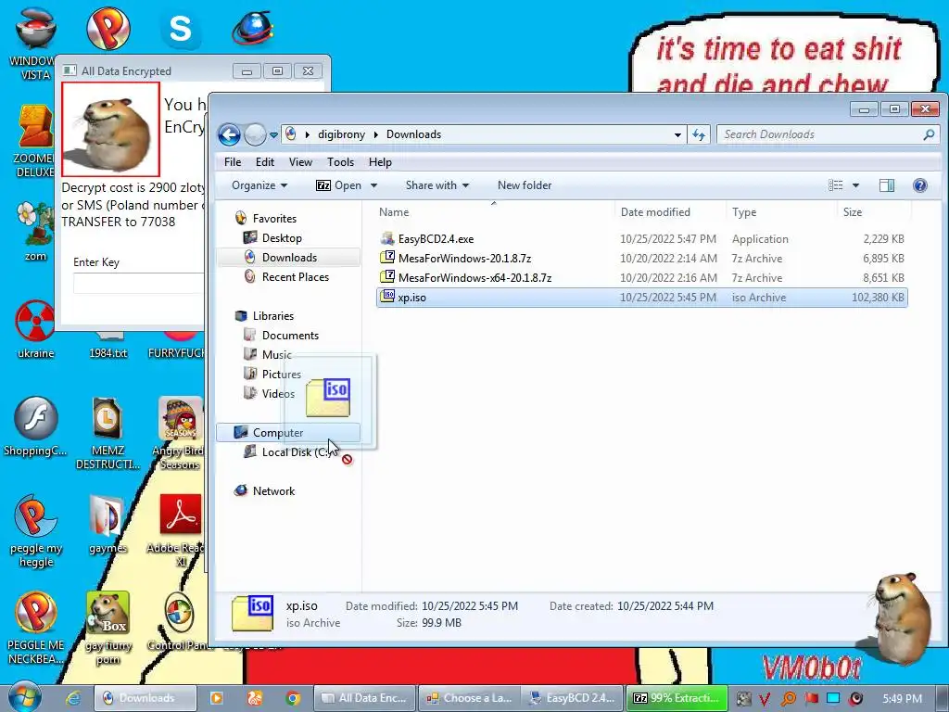
Task: Open recent pages dropdown arrow beside Forward
Action: click(x=273, y=135)
